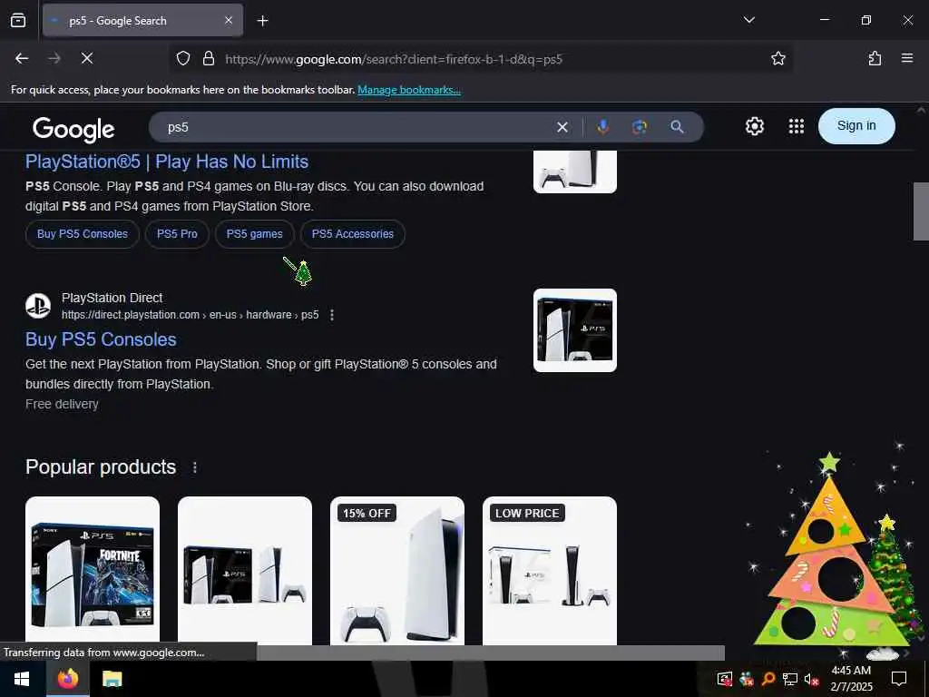Open the Firefox extensions panel
This screenshot has width=929, height=697.
pyautogui.click(x=875, y=58)
